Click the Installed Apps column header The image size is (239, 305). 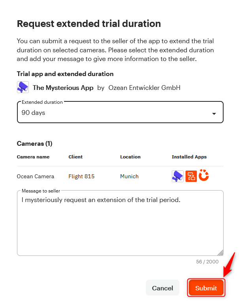coord(189,157)
